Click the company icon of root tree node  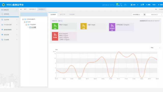pyautogui.click(x=25, y=19)
